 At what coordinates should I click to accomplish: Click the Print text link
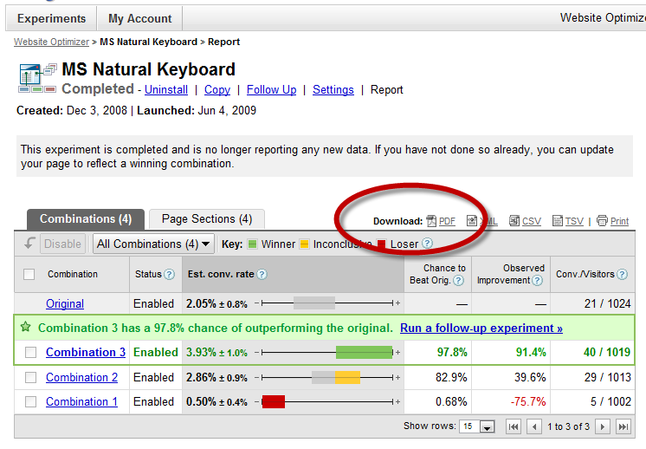click(620, 221)
